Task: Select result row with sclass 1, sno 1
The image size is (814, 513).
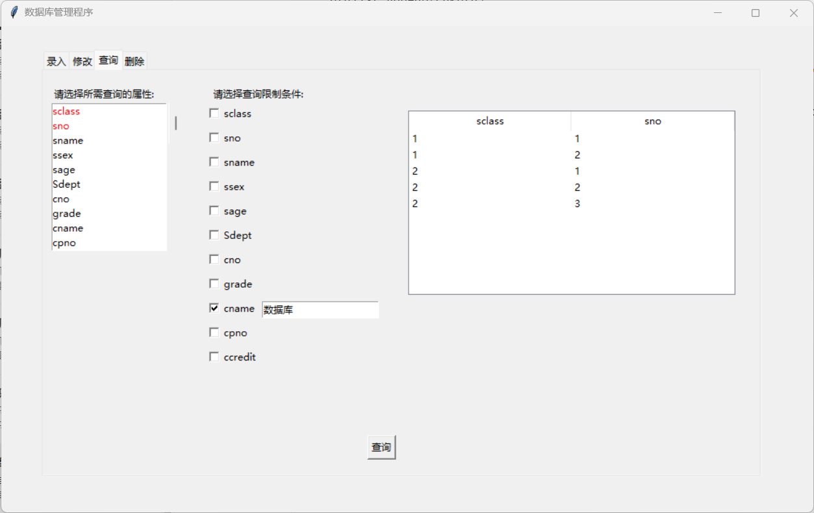Action: coord(572,138)
